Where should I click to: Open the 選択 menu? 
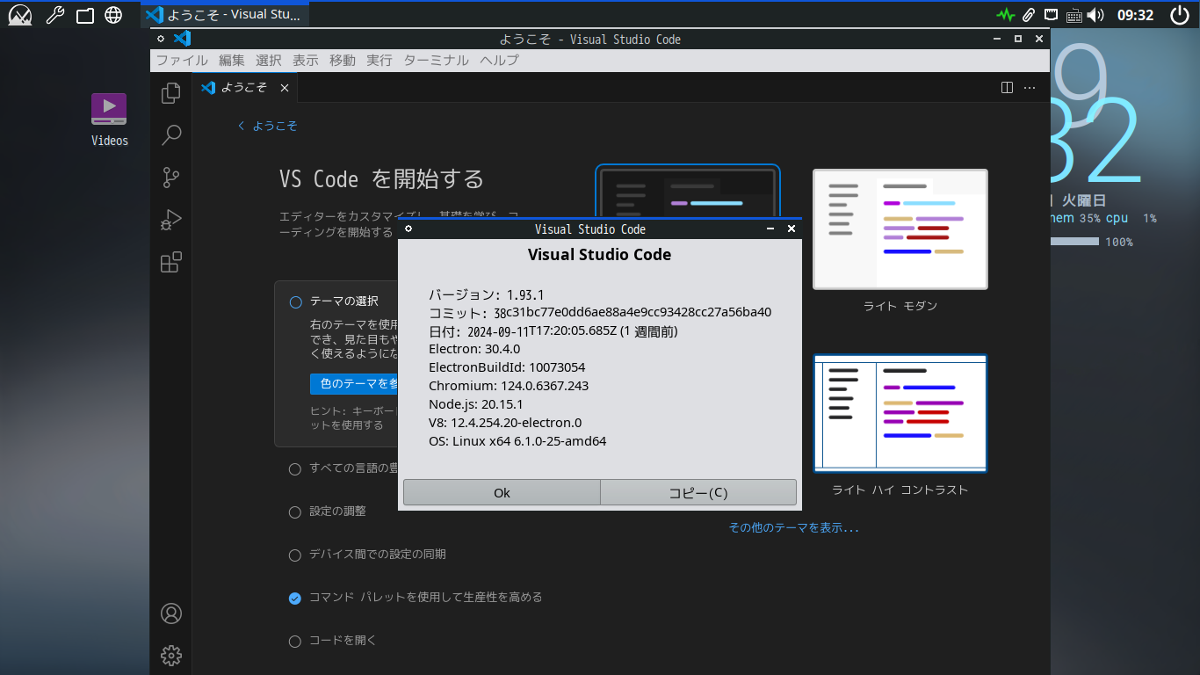(x=269, y=61)
